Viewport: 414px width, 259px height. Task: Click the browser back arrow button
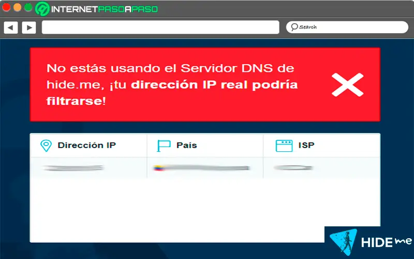(x=11, y=27)
